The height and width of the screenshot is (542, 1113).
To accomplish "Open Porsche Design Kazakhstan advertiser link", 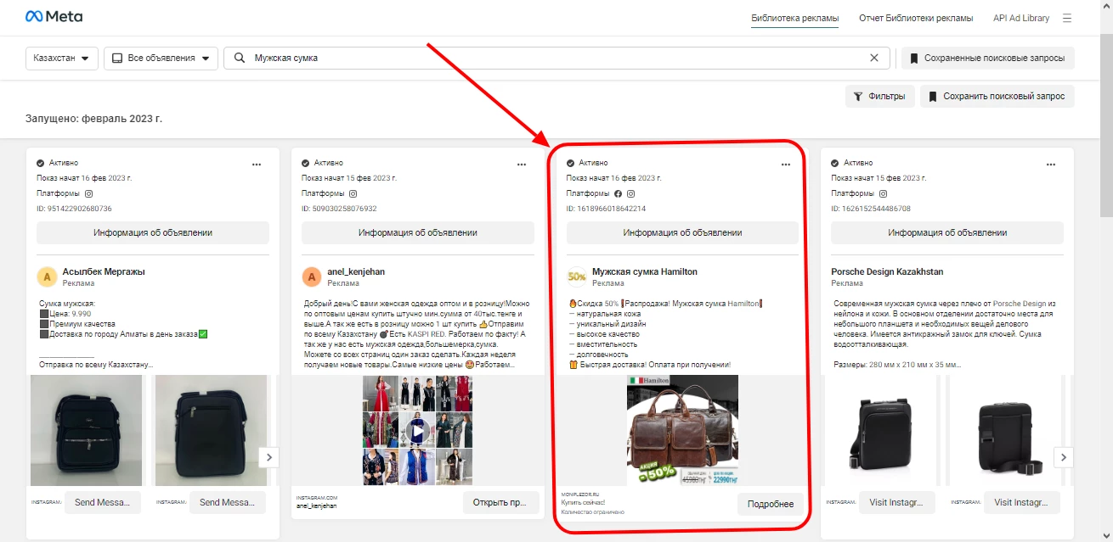I will pos(887,271).
